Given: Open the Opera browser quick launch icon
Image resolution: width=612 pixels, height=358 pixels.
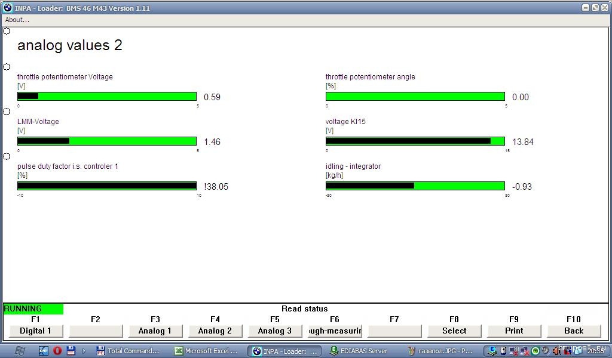Looking at the screenshot, I should [57, 351].
